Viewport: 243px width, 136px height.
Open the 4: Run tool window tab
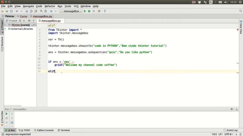click(x=10, y=130)
